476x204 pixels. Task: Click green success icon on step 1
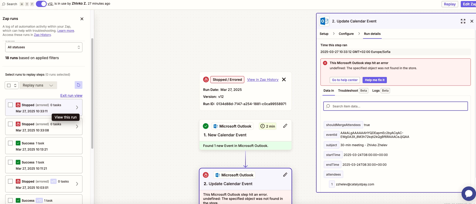click(x=206, y=126)
